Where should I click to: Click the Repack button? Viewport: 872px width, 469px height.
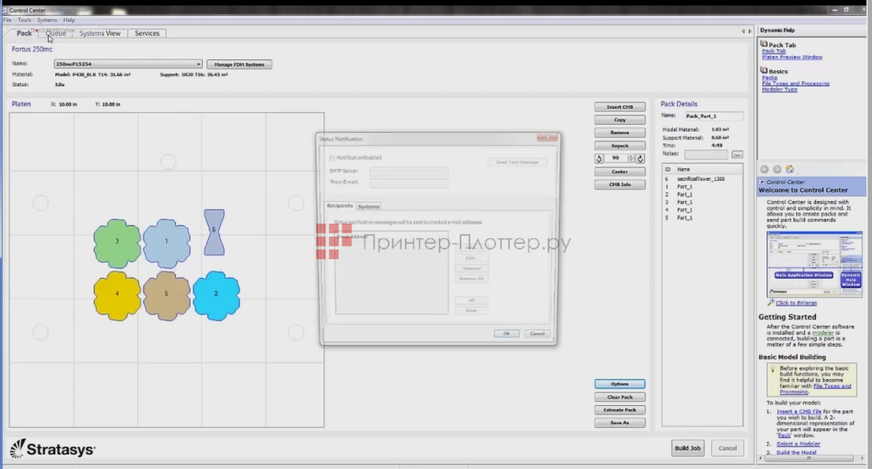coord(618,145)
